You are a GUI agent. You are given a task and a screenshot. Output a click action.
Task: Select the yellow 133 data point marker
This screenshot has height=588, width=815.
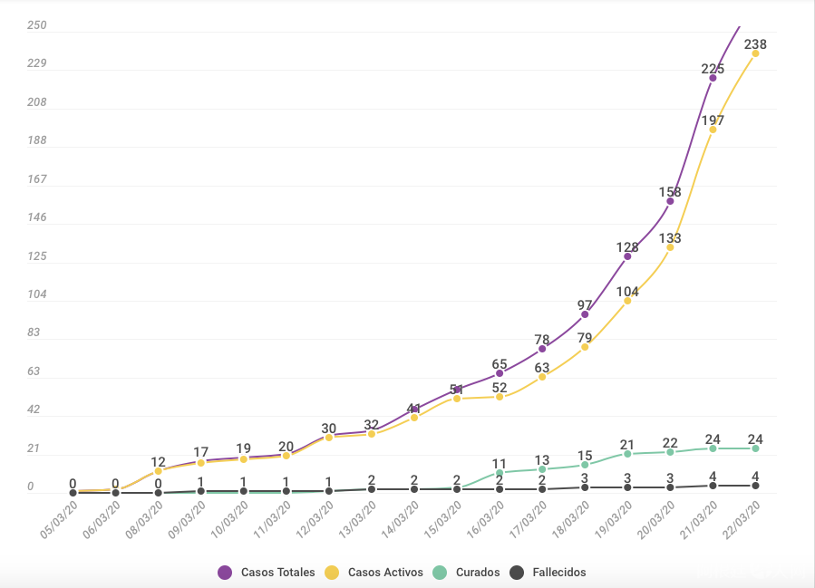pyautogui.click(x=670, y=247)
